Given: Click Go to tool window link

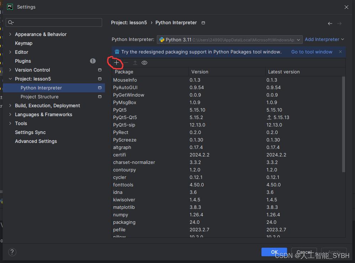Looking at the screenshot, I should coord(312,52).
